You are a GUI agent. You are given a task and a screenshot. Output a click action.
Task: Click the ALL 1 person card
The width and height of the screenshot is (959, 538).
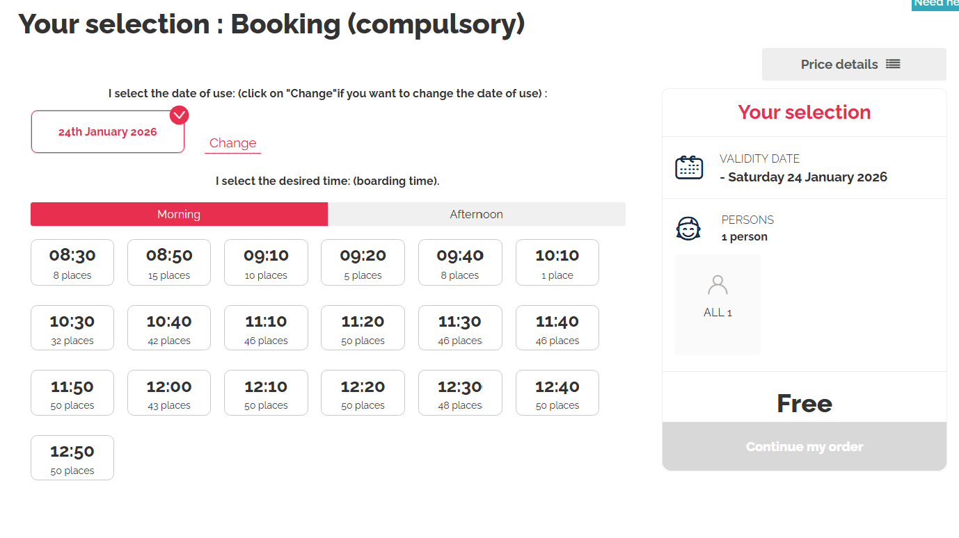coord(718,304)
